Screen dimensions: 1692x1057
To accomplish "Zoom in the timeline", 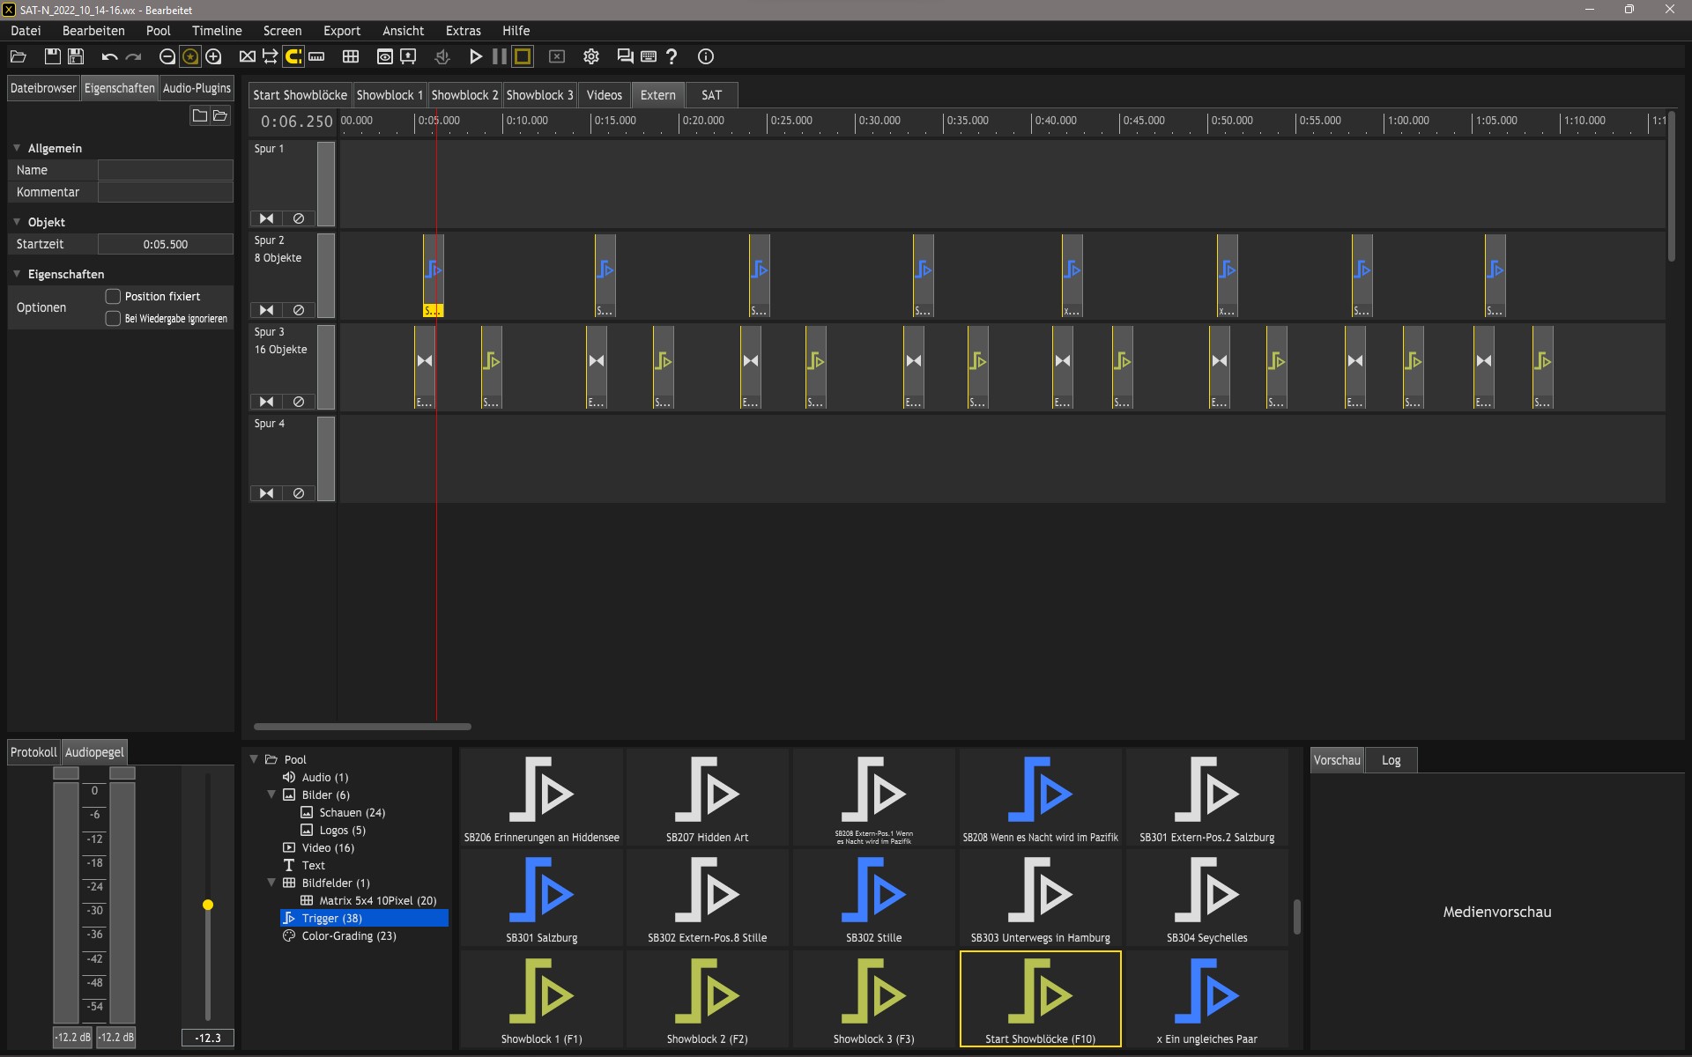I will point(213,56).
